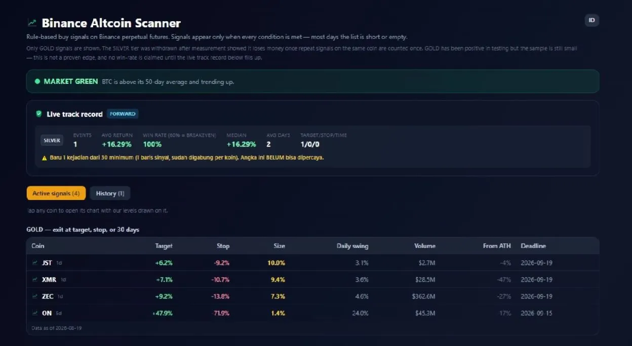Click the Stop column header
The image size is (632, 346).
[x=223, y=246]
